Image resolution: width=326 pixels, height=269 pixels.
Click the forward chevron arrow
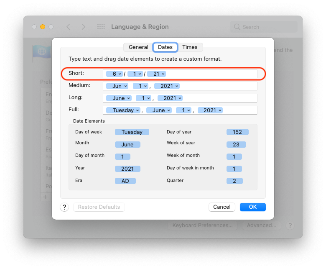(x=83, y=27)
